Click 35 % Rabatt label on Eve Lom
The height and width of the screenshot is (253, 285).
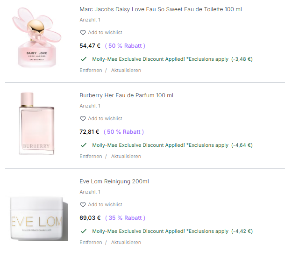tap(125, 218)
